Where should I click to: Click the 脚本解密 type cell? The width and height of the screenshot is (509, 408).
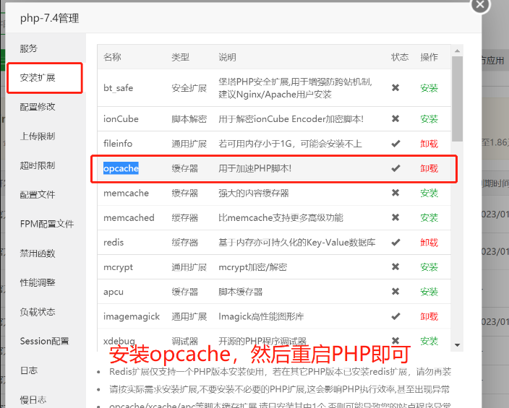tap(189, 119)
